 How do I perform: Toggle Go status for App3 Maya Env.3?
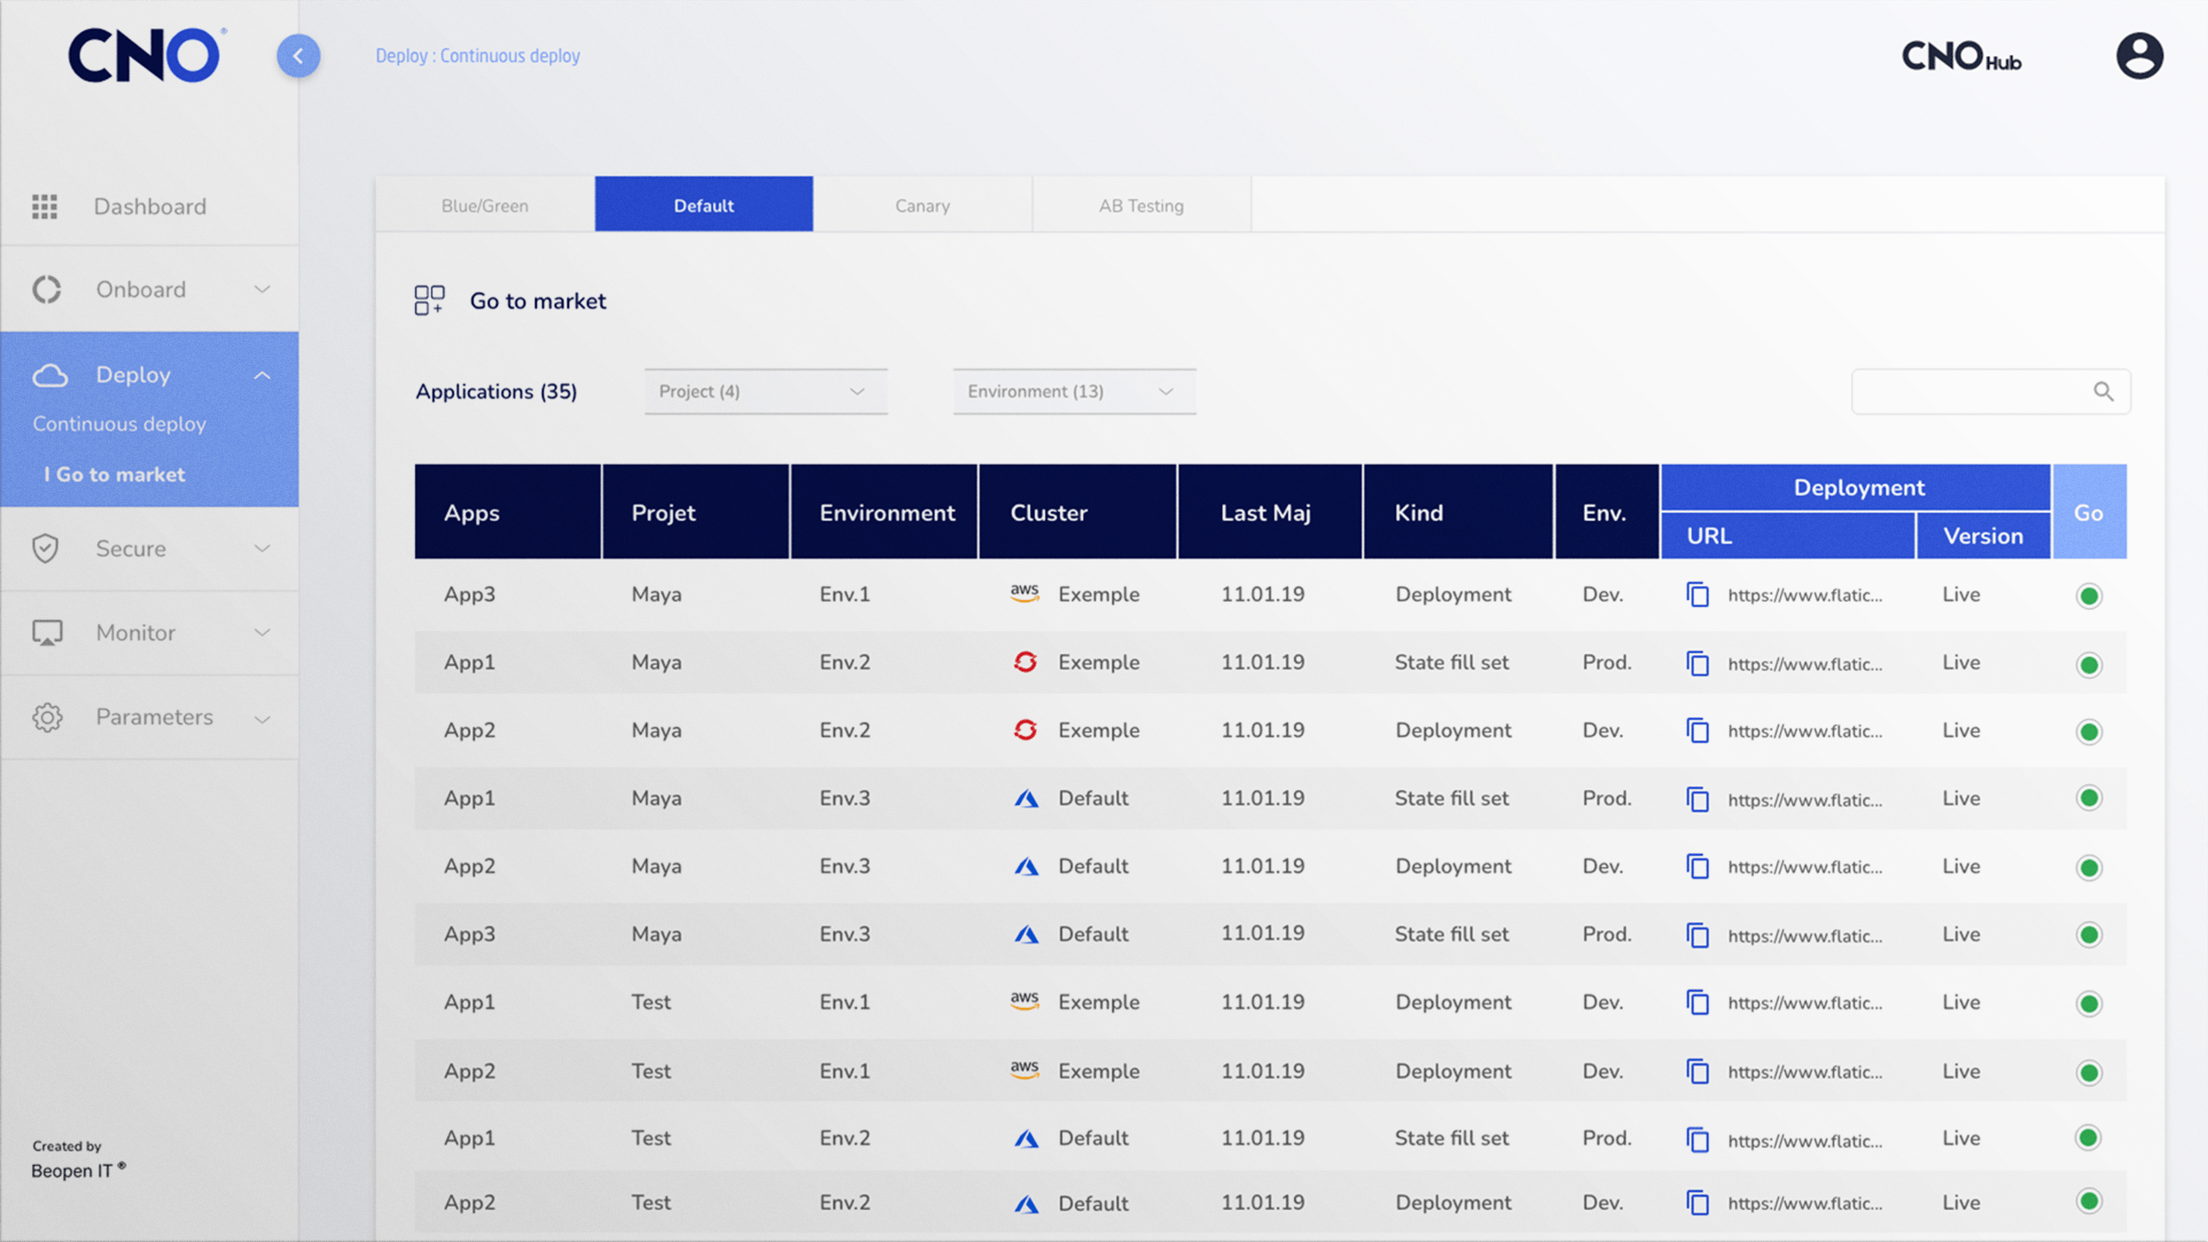pyautogui.click(x=2088, y=934)
